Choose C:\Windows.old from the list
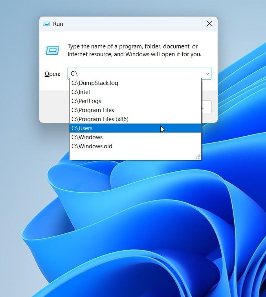The image size is (266, 297). point(135,146)
